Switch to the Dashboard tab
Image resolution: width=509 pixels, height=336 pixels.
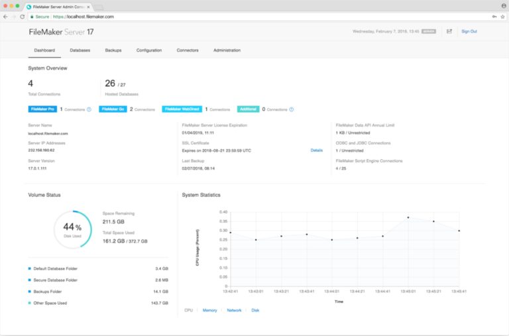(44, 50)
